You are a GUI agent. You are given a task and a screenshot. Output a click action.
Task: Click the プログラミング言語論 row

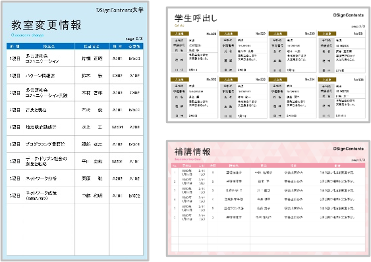(x=74, y=144)
